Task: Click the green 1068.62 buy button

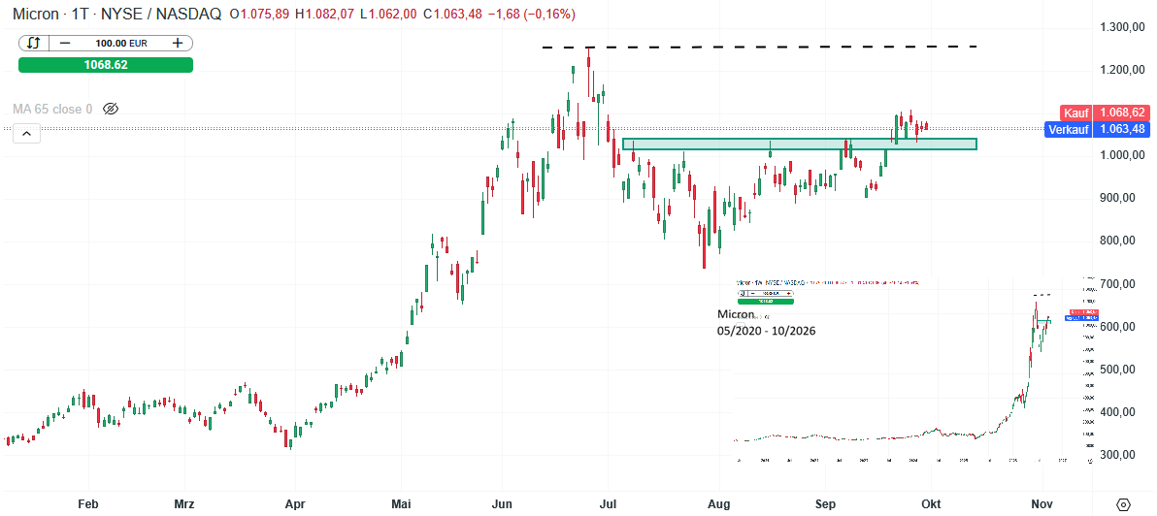Action: pos(106,65)
